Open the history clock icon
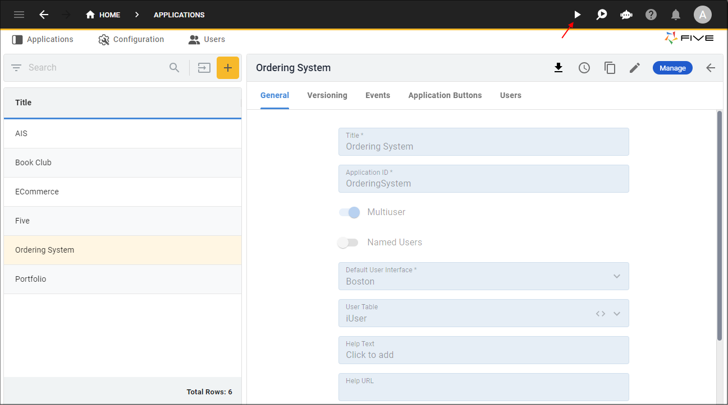This screenshot has width=728, height=405. click(584, 68)
